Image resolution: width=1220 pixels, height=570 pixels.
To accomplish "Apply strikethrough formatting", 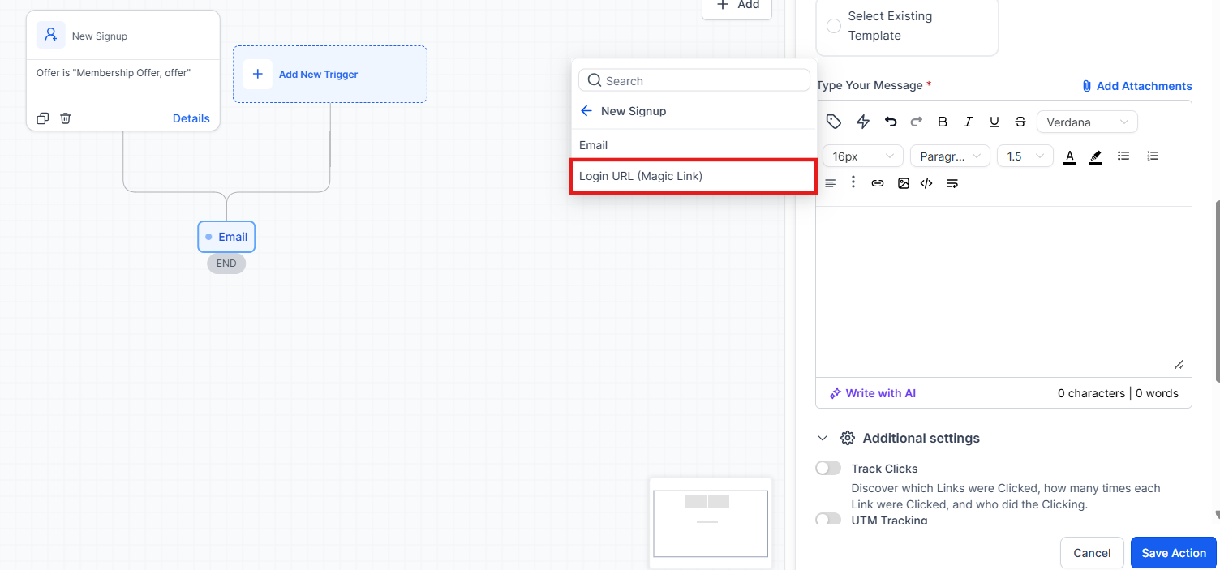I will [1020, 122].
